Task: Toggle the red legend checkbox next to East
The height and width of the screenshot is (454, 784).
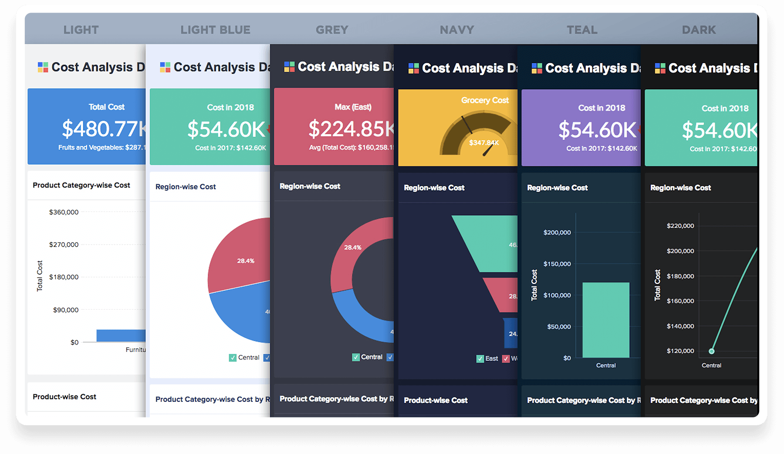Action: [506, 359]
